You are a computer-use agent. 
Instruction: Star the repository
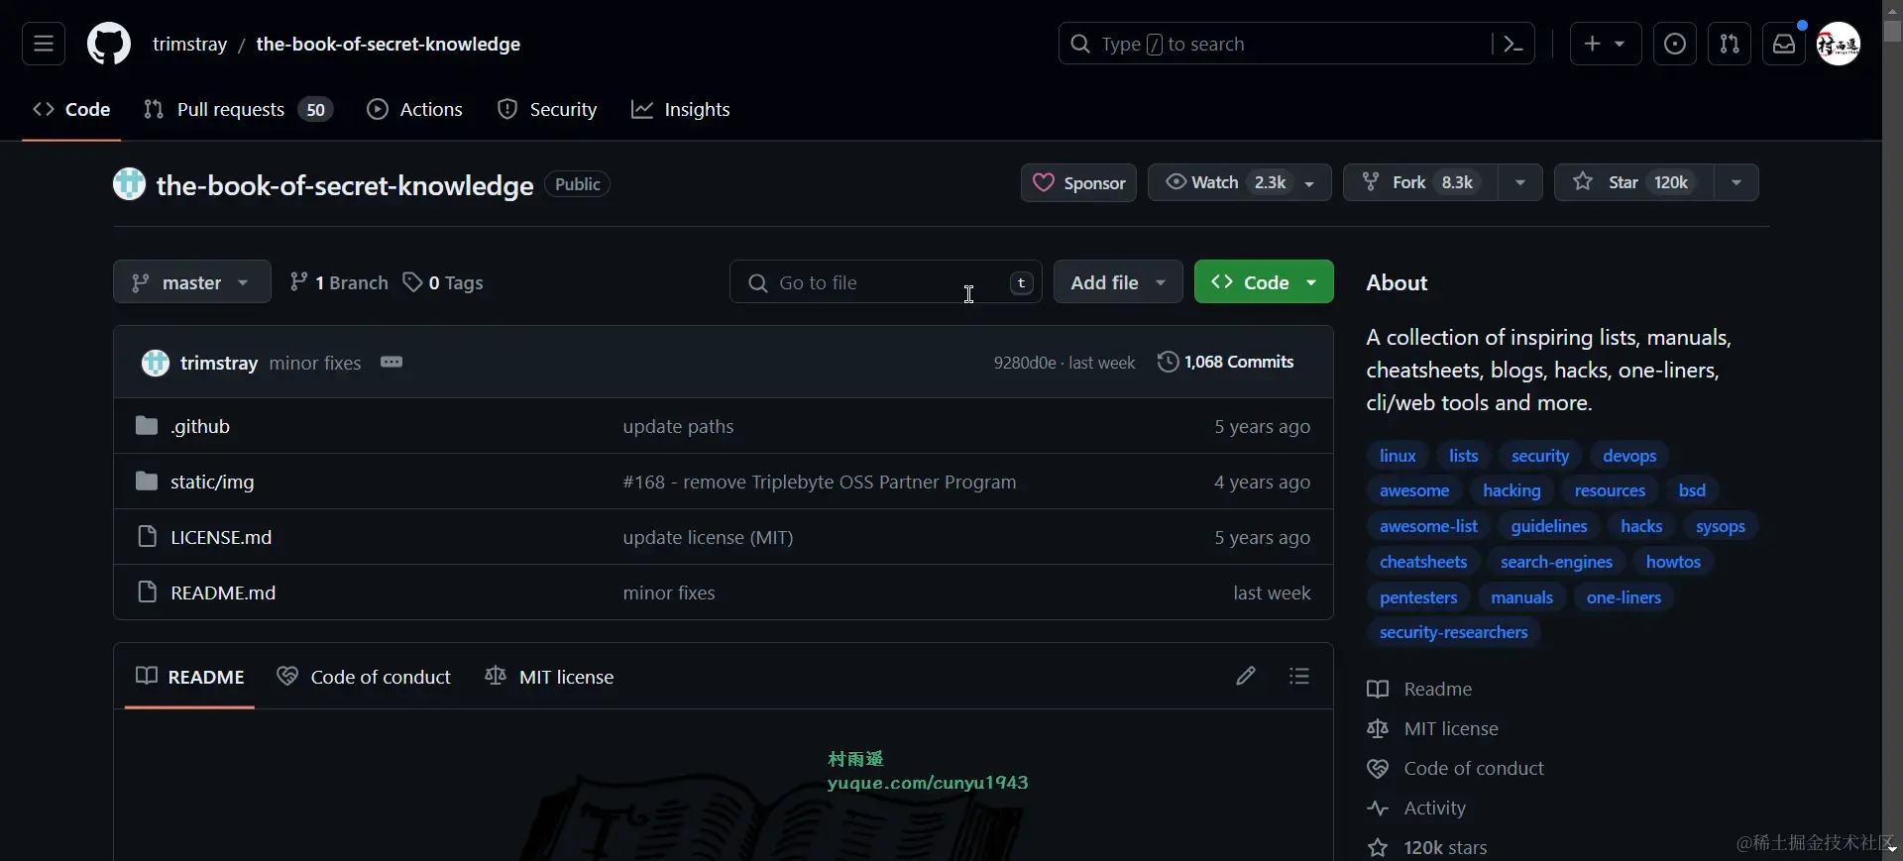[x=1633, y=182]
